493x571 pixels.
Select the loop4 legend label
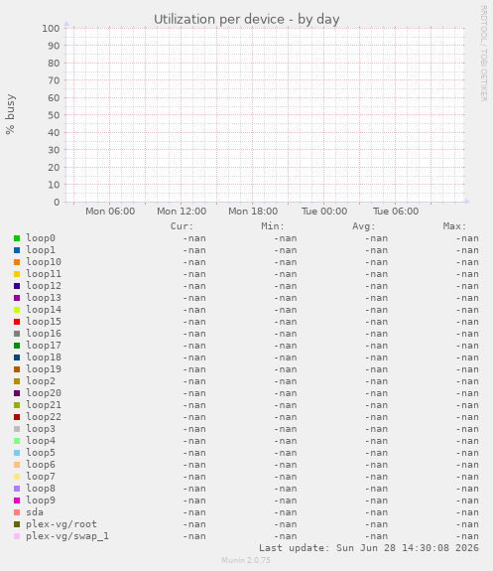click(x=41, y=441)
